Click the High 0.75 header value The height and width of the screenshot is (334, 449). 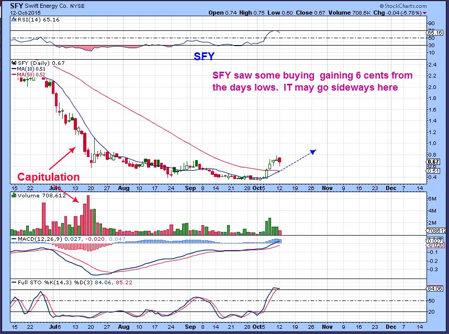(x=252, y=13)
